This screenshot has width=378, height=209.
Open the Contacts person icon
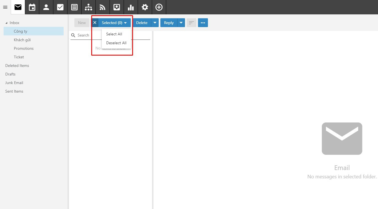pos(46,7)
